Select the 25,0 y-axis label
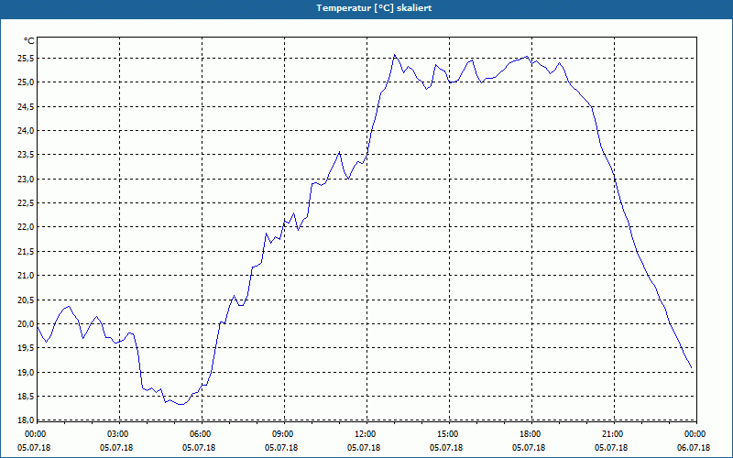 click(26, 82)
